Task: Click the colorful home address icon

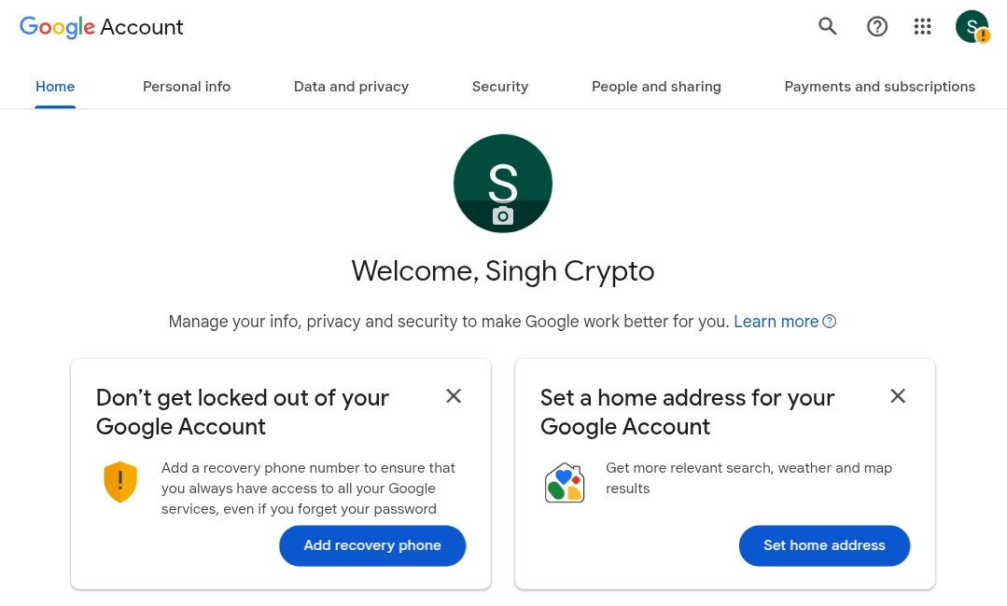Action: 565,482
